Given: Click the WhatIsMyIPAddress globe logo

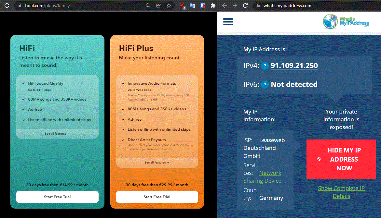Looking at the screenshot, I should click(x=346, y=21).
